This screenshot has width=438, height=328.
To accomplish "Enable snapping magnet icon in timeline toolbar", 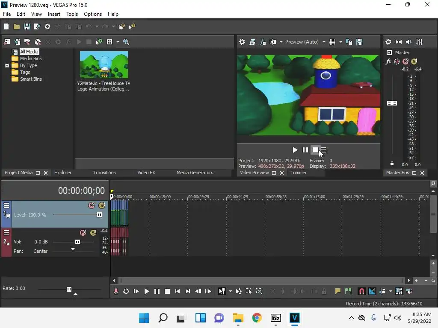I will (x=361, y=291).
